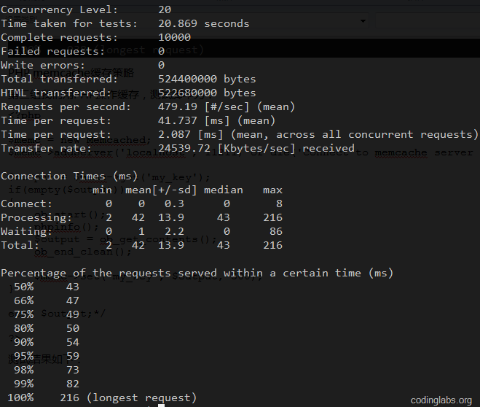Select the max value "216" in Total row
This screenshot has height=407, width=480.
coord(272,245)
